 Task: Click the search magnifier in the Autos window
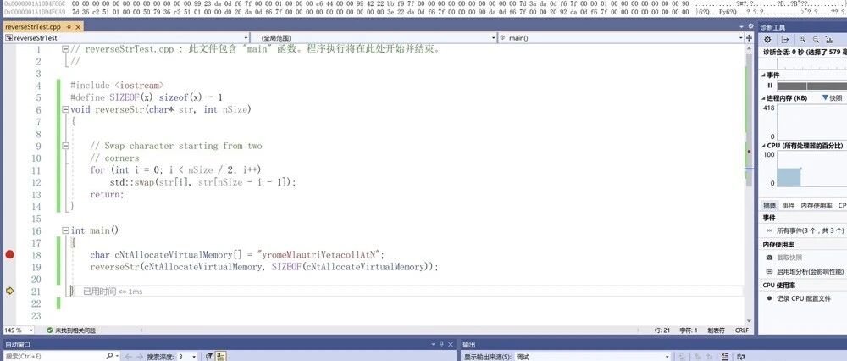(109, 356)
